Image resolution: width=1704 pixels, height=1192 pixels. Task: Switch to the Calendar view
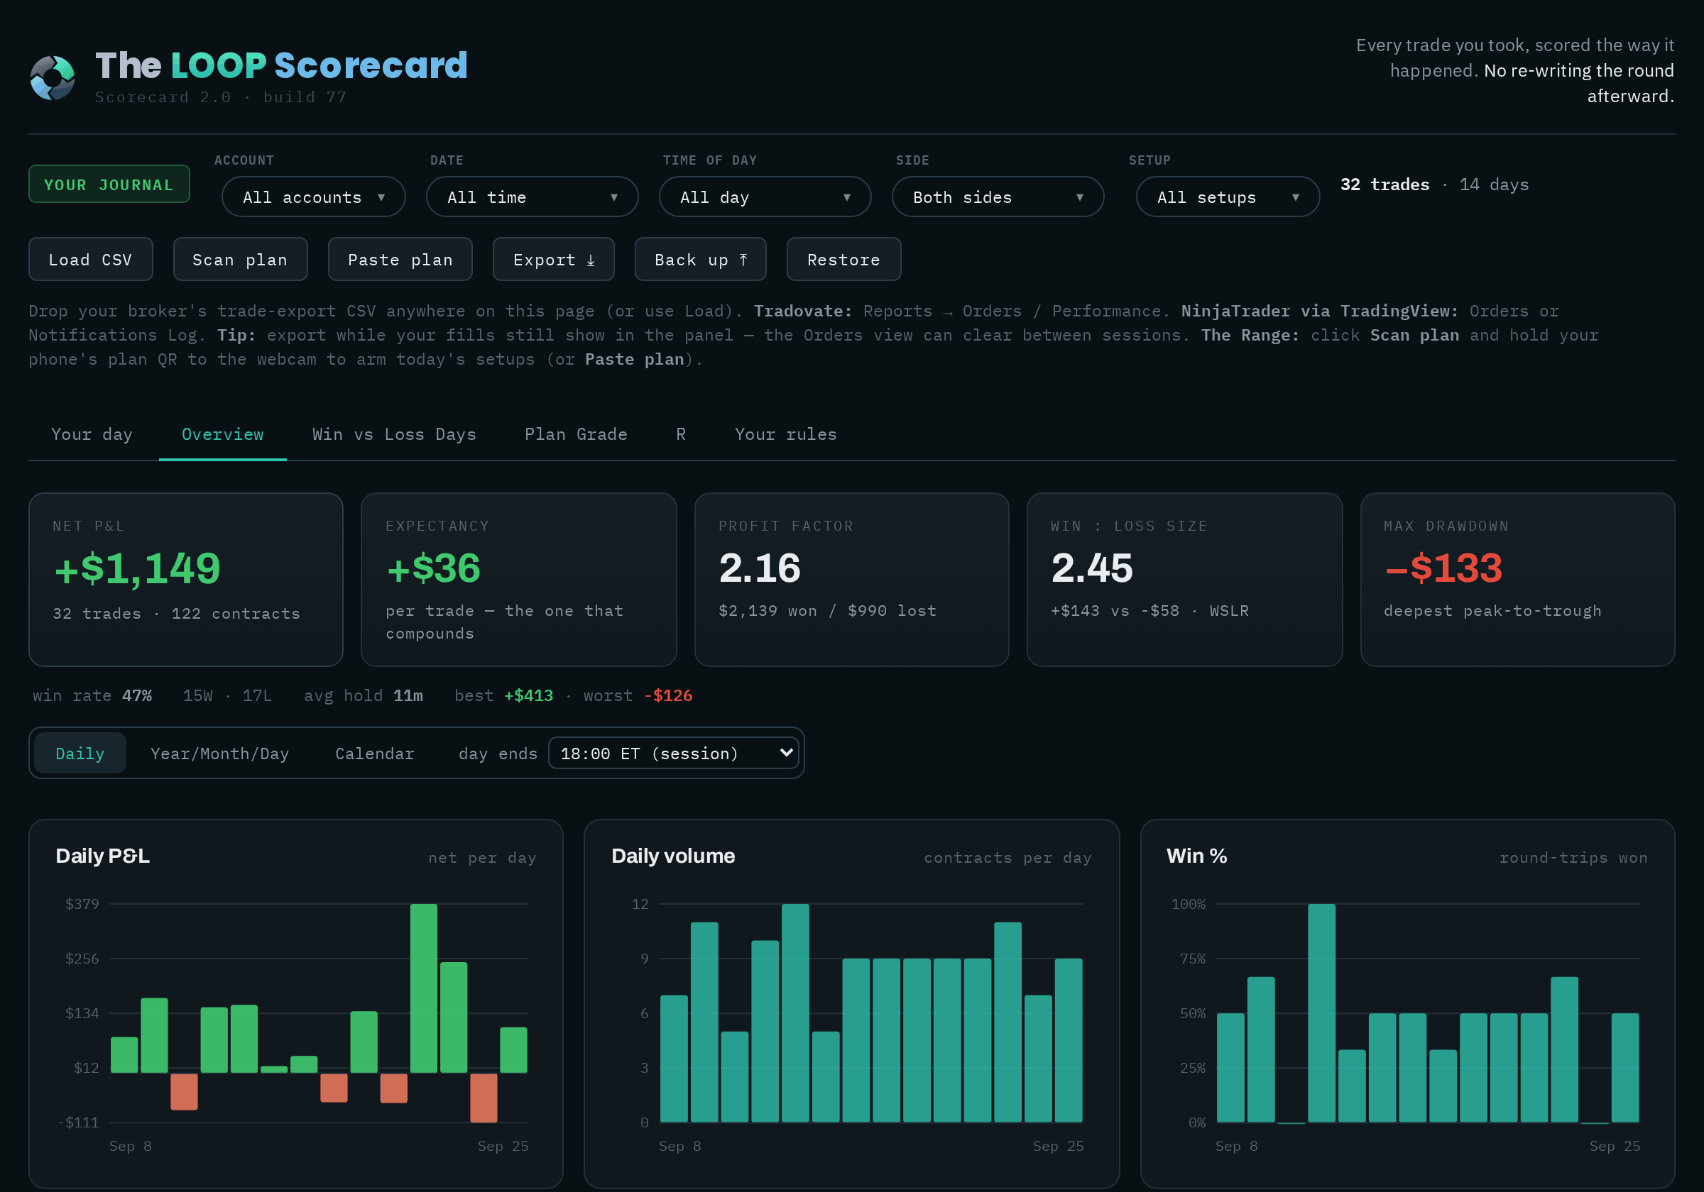[375, 753]
